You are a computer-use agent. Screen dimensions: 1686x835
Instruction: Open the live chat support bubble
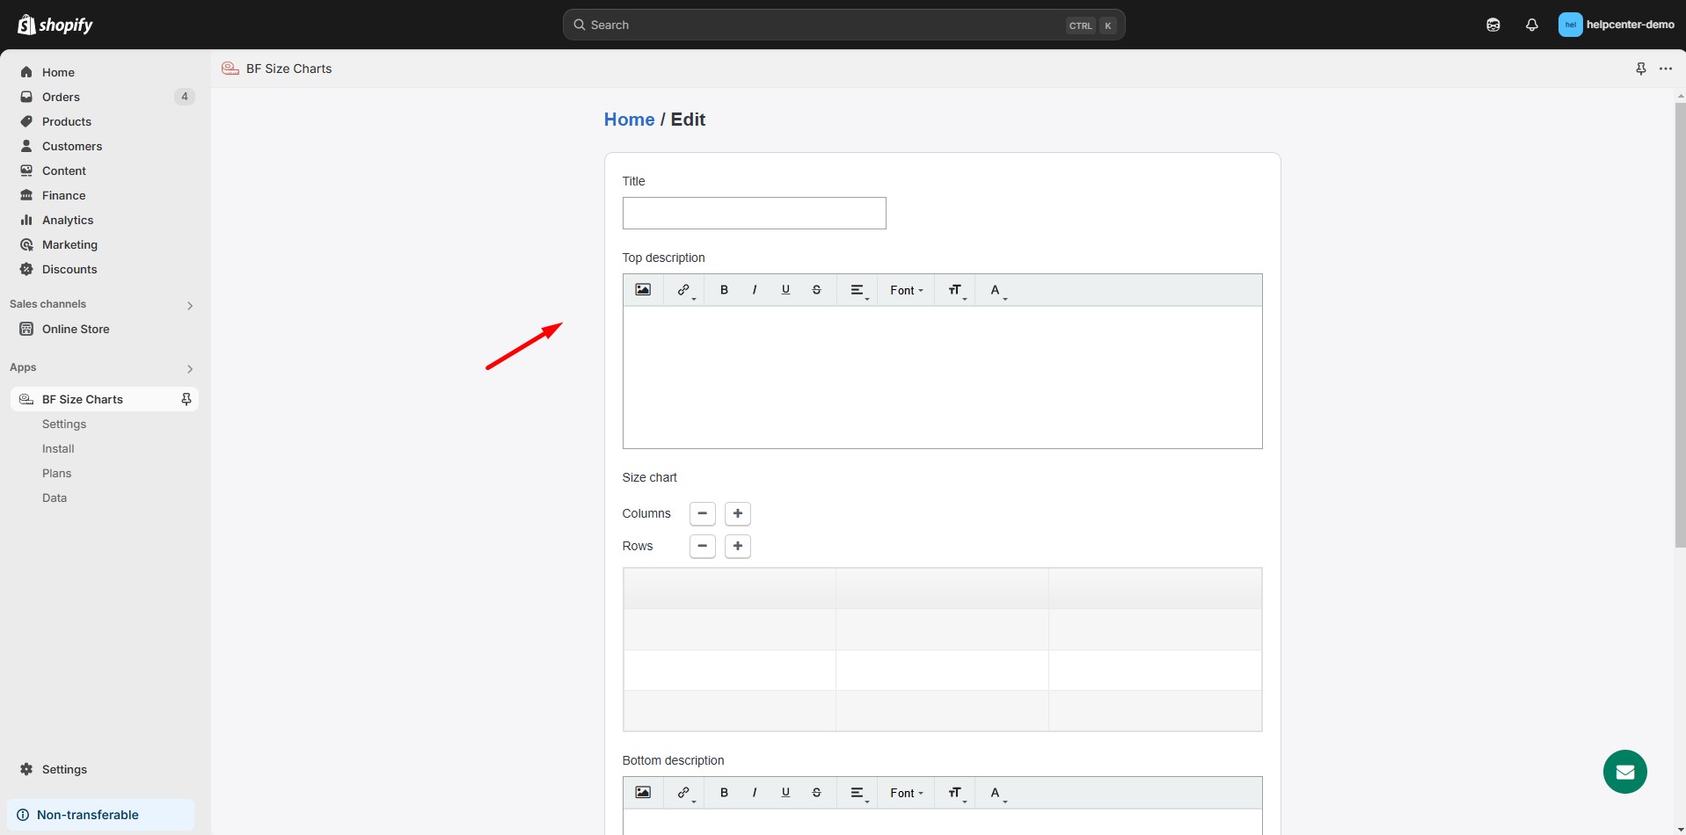click(1625, 771)
